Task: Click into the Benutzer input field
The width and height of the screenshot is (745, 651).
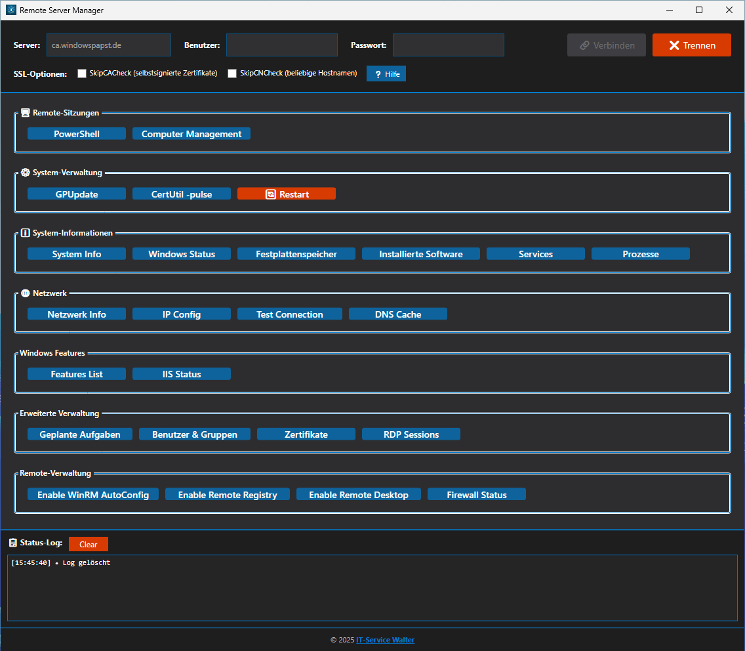Action: point(281,45)
